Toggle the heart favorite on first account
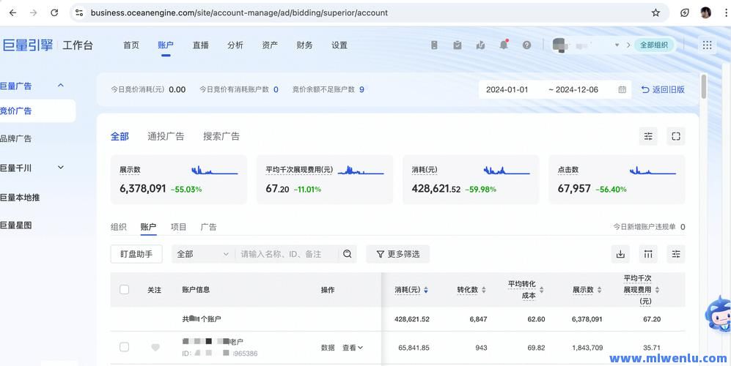Image resolution: width=731 pixels, height=366 pixels. (x=155, y=348)
